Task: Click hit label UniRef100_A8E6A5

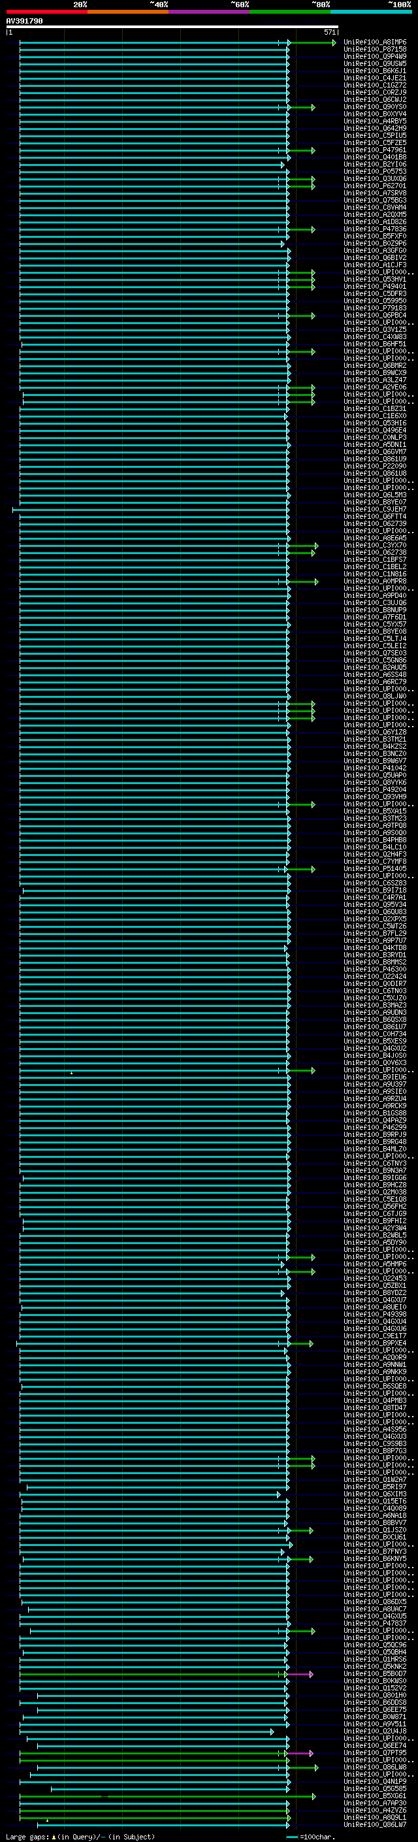Action: [375, 538]
